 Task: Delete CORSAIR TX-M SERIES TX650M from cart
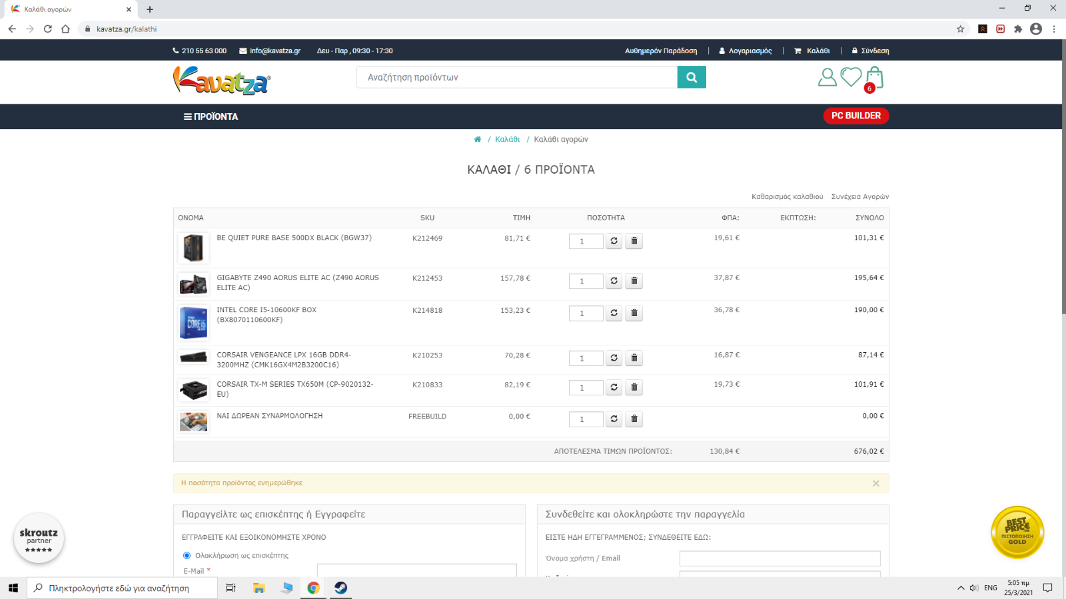pyautogui.click(x=634, y=387)
